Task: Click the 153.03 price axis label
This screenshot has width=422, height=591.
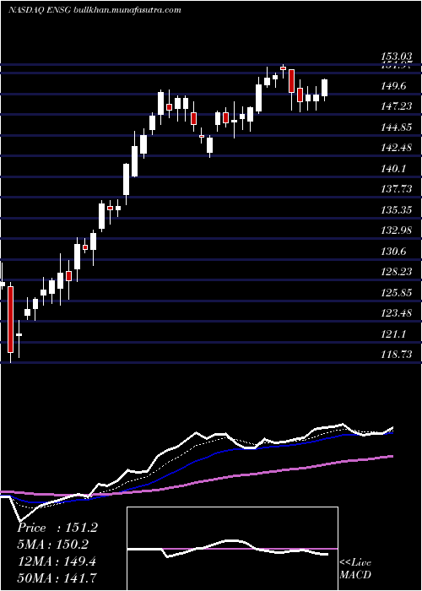Action: (x=396, y=57)
